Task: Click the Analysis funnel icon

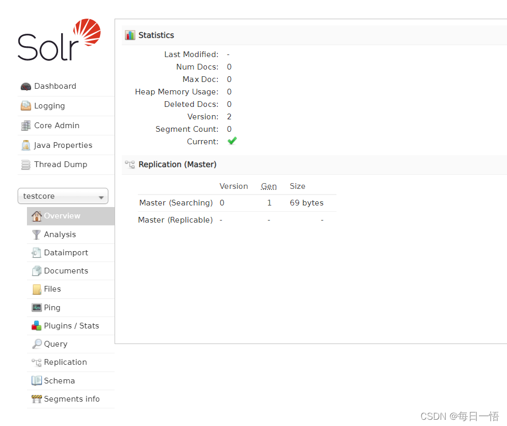Action: tap(36, 235)
